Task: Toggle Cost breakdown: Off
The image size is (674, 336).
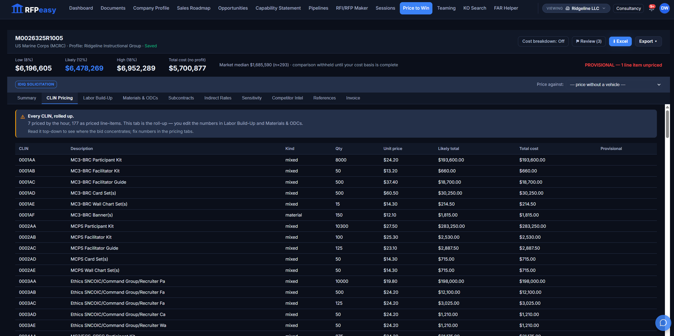Action: coord(543,41)
